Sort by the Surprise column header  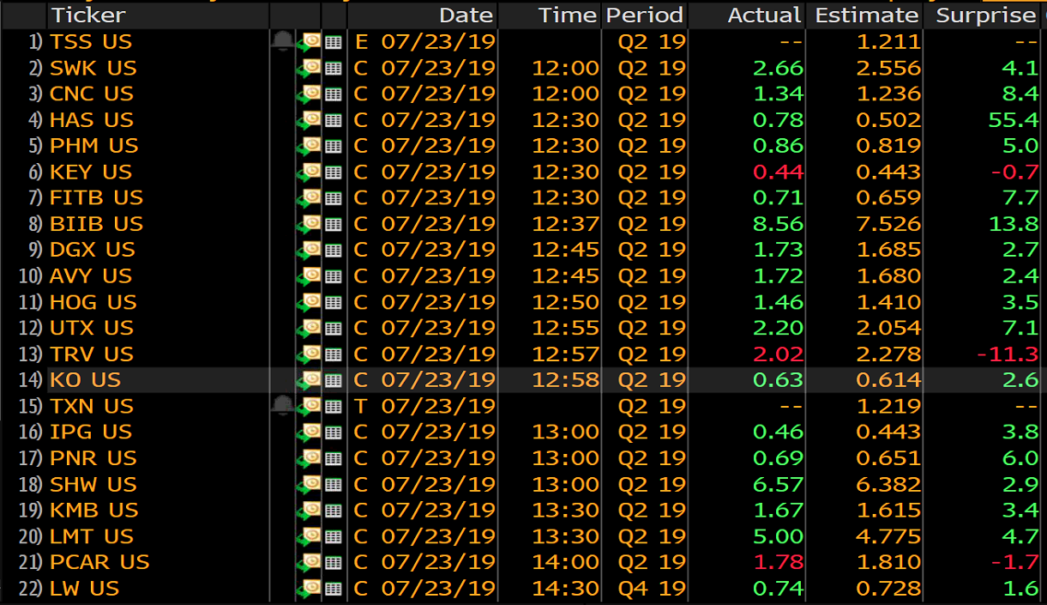click(985, 15)
